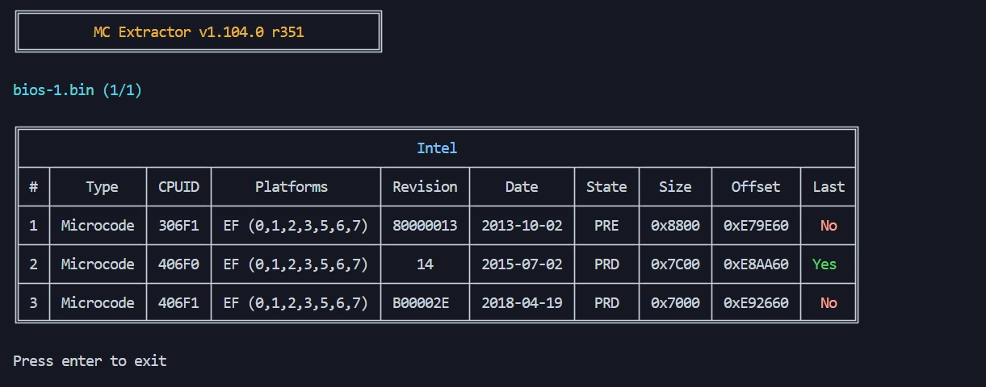
Task: Click PRD state in the 406F0 row
Action: tap(606, 264)
